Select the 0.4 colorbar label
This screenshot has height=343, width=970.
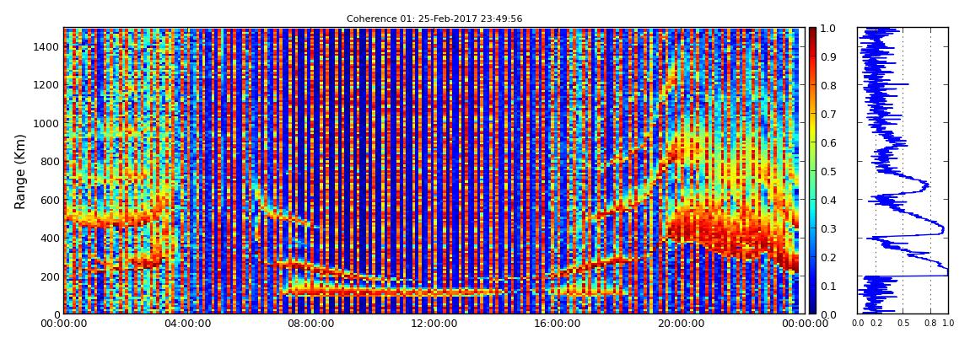coord(829,201)
